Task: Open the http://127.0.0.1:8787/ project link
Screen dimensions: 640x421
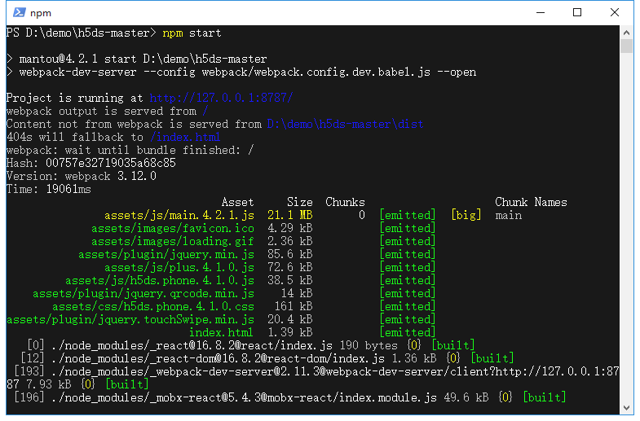Action: click(221, 98)
